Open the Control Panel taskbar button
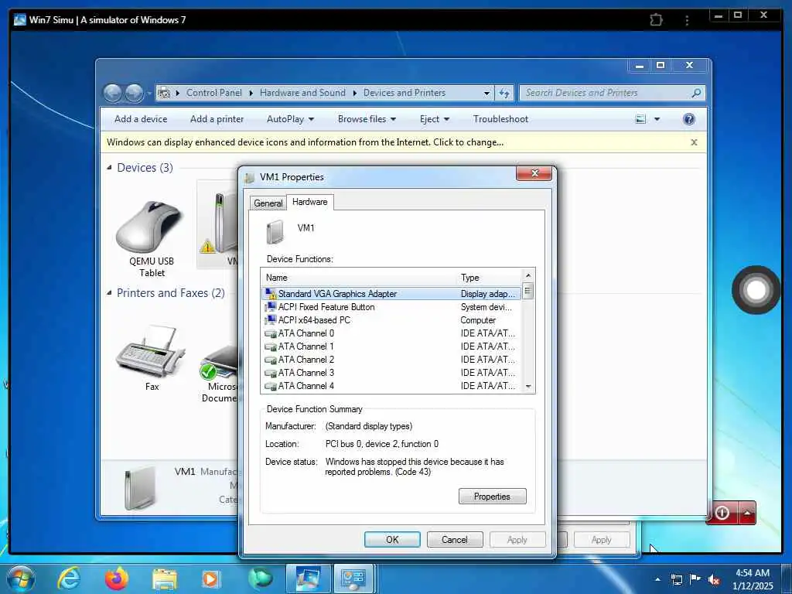This screenshot has width=792, height=594. [x=353, y=579]
